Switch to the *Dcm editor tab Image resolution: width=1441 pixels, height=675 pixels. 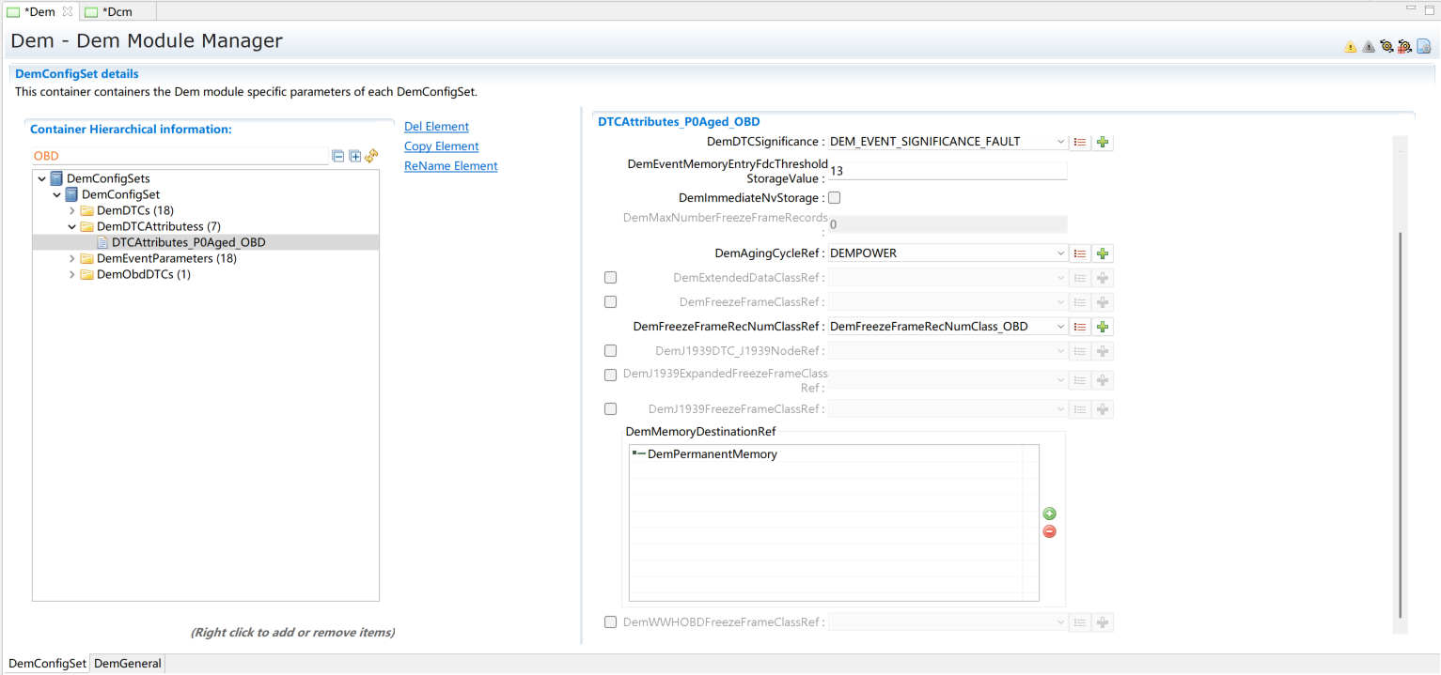click(x=117, y=11)
